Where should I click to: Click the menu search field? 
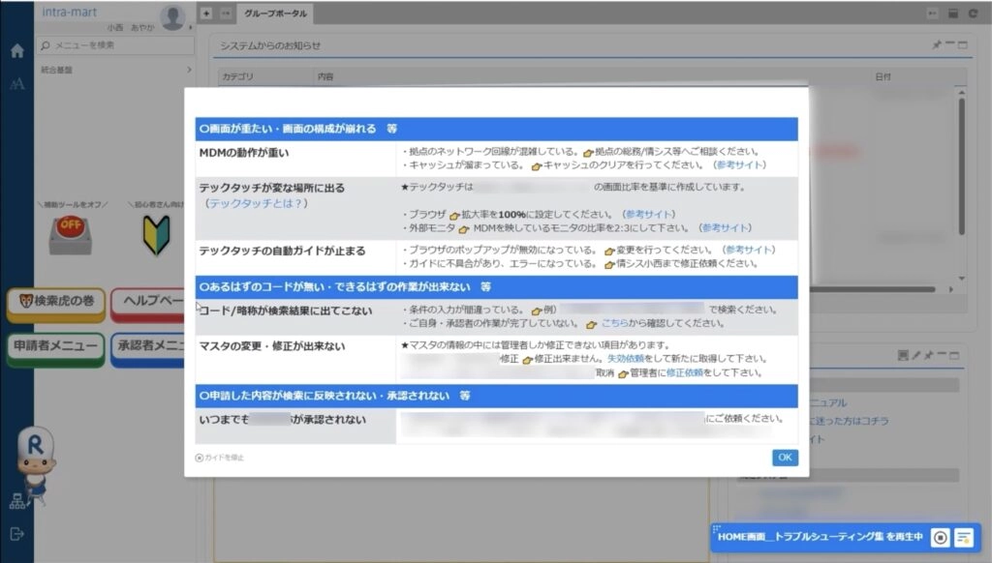[116, 45]
